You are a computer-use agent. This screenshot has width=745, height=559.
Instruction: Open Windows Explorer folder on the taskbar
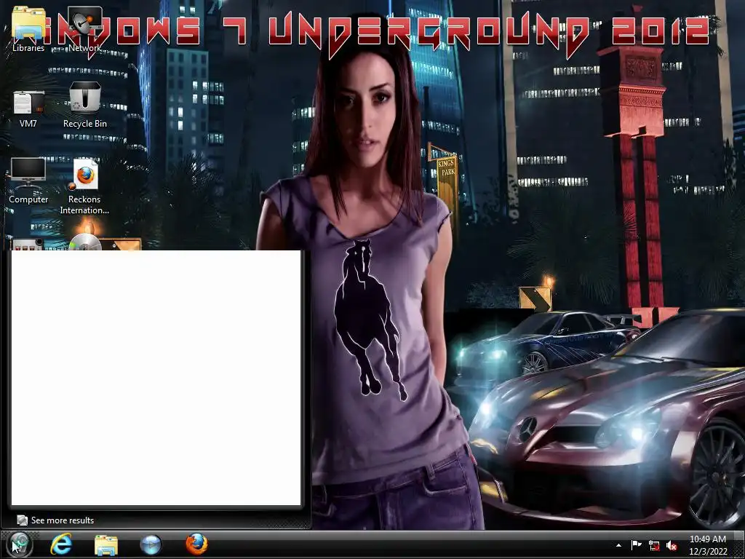tap(105, 544)
